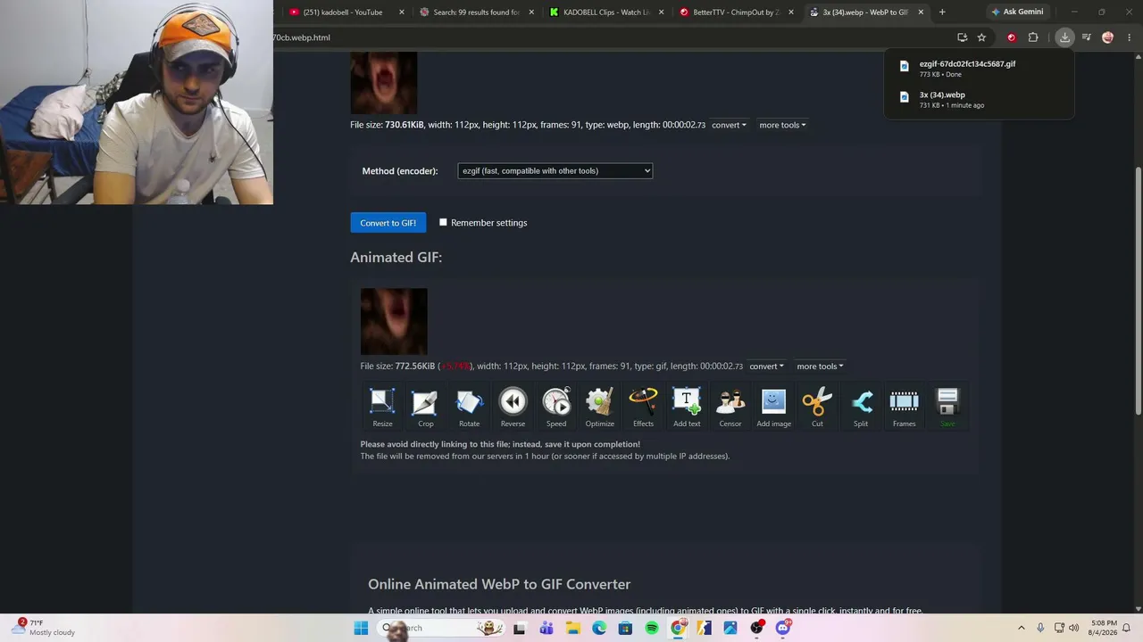Click the Online Animated WebP to GIF Converter heading
This screenshot has height=642, width=1143.
click(499, 584)
